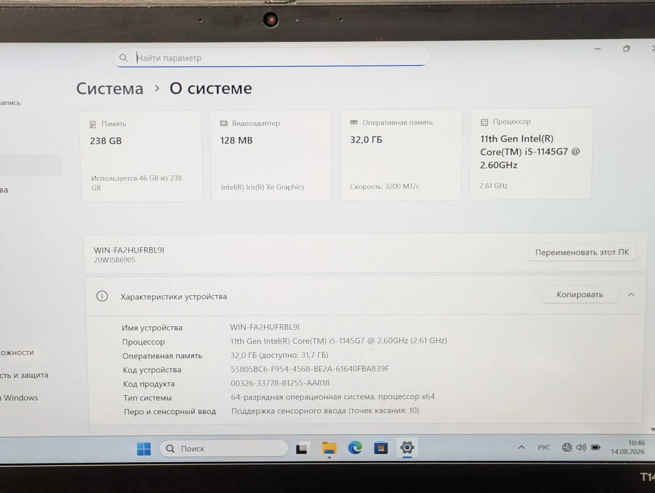Open the Оперативная память 32,0 ГБ card
655x493 pixels.
pos(401,154)
